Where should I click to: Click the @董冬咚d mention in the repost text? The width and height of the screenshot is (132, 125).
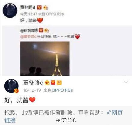pos(28,37)
